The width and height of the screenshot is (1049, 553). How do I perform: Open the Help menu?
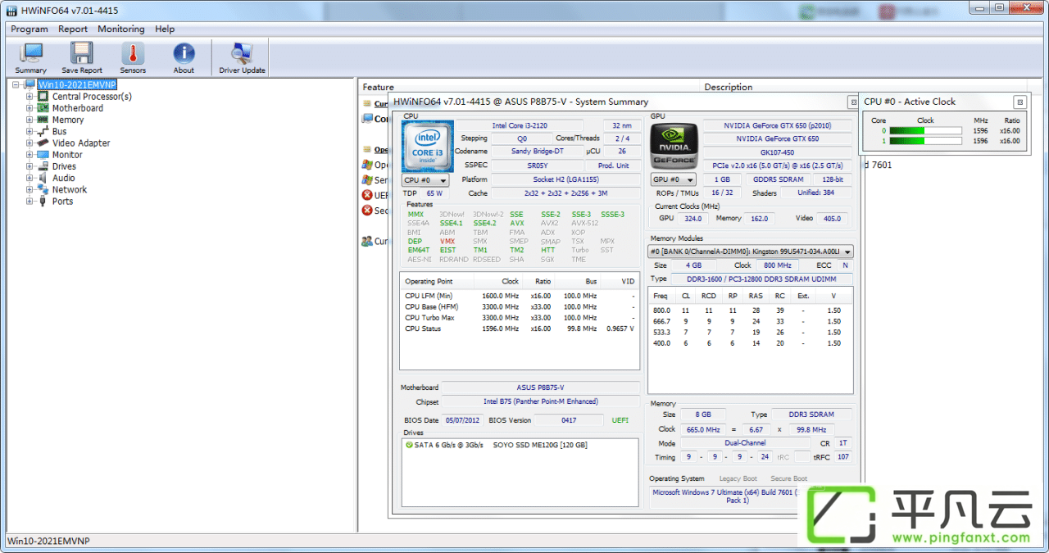(165, 29)
